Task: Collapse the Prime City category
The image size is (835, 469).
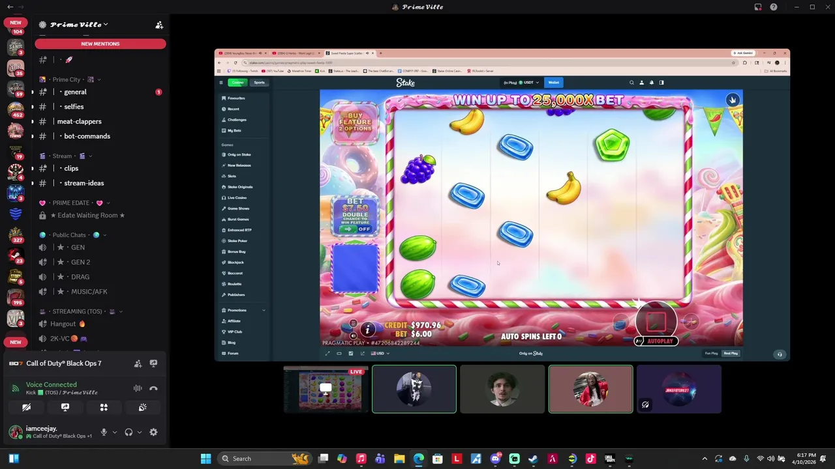Action: [x=70, y=79]
